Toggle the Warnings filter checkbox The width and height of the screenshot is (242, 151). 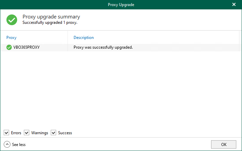pos(27,133)
